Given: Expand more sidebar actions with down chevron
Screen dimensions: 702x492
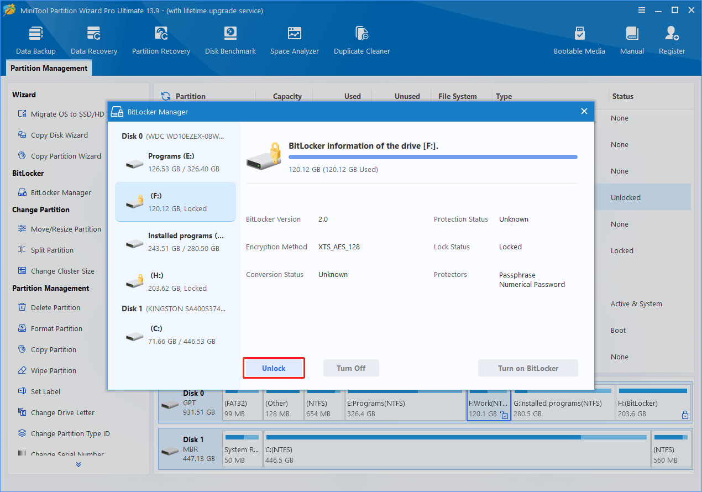Looking at the screenshot, I should click(x=78, y=464).
